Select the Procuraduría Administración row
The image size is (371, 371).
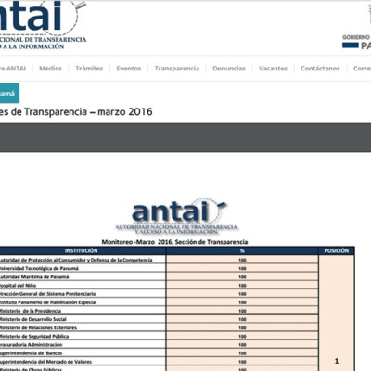pos(159,344)
